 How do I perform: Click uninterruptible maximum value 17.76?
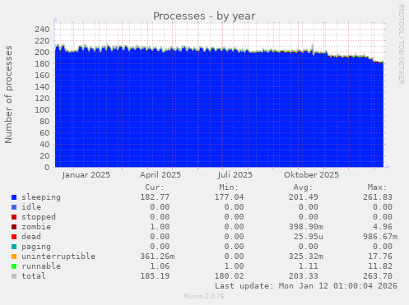(x=380, y=256)
